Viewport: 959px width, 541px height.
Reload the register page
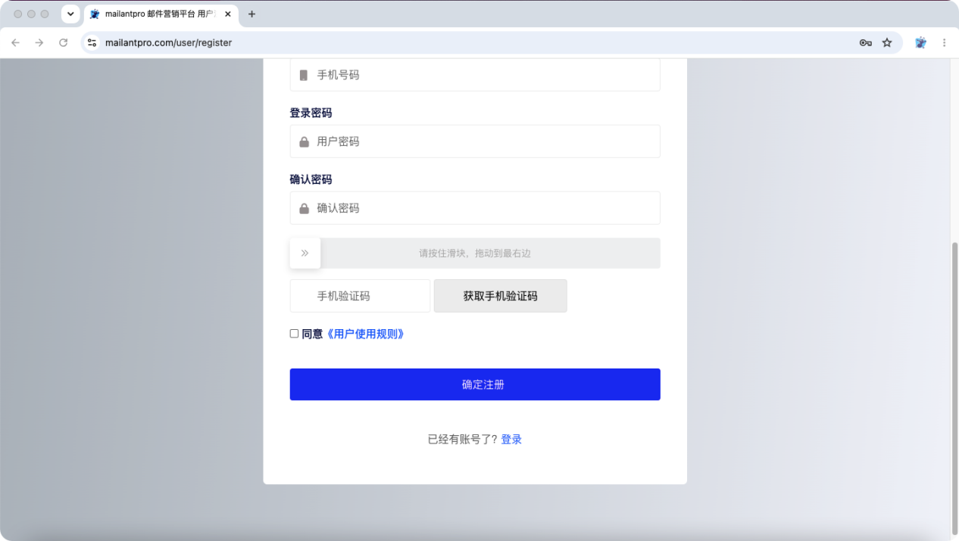pyautogui.click(x=64, y=43)
